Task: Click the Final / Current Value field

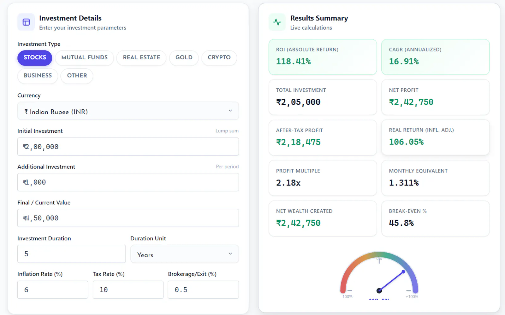Action: [128, 218]
